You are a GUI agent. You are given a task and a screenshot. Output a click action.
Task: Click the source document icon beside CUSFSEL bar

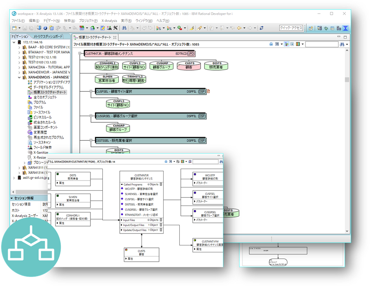tap(208, 91)
